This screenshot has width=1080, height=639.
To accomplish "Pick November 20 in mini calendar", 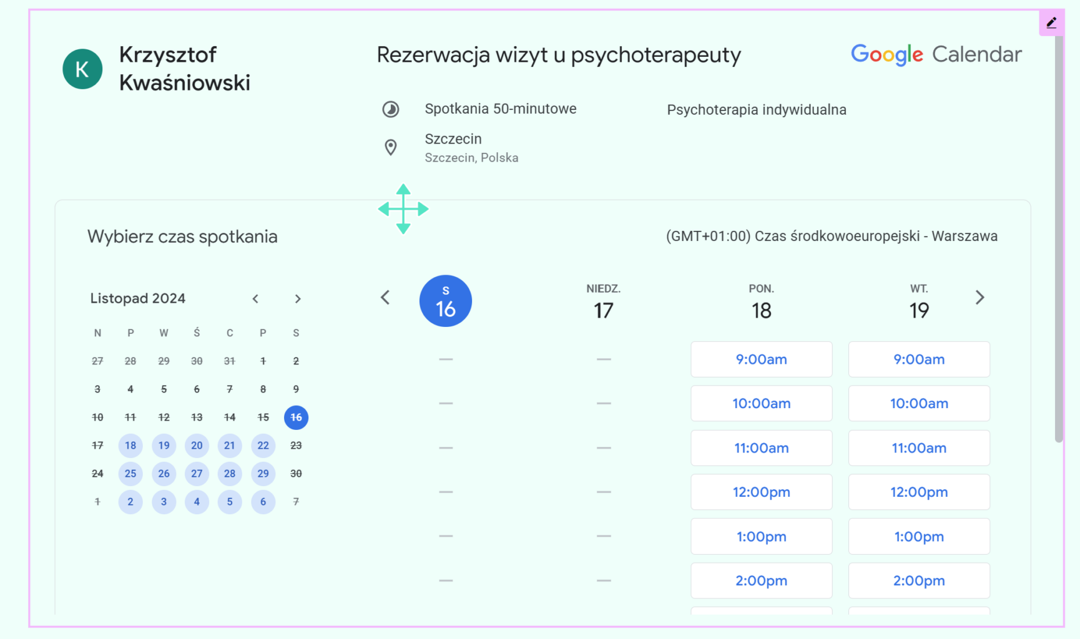I will click(x=197, y=446).
